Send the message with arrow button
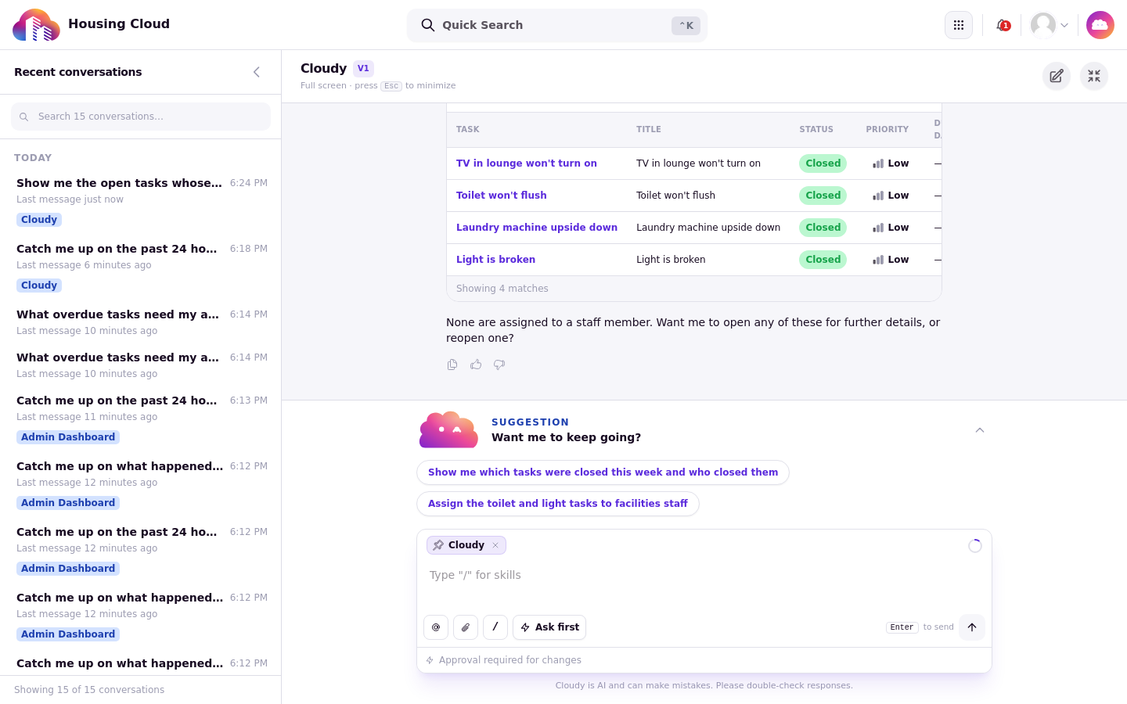The image size is (1127, 704). [x=972, y=627]
